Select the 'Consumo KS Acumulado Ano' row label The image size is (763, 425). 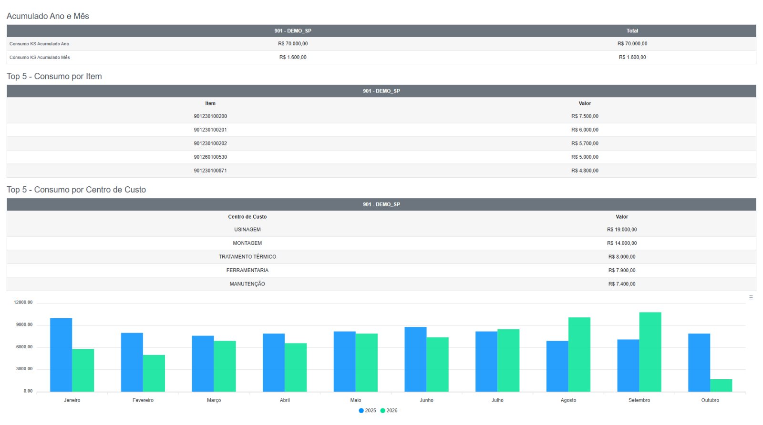click(39, 44)
